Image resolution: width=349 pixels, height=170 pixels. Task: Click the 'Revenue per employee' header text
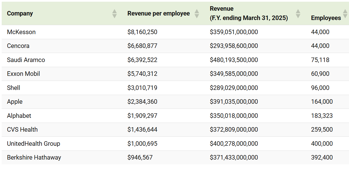click(x=158, y=14)
